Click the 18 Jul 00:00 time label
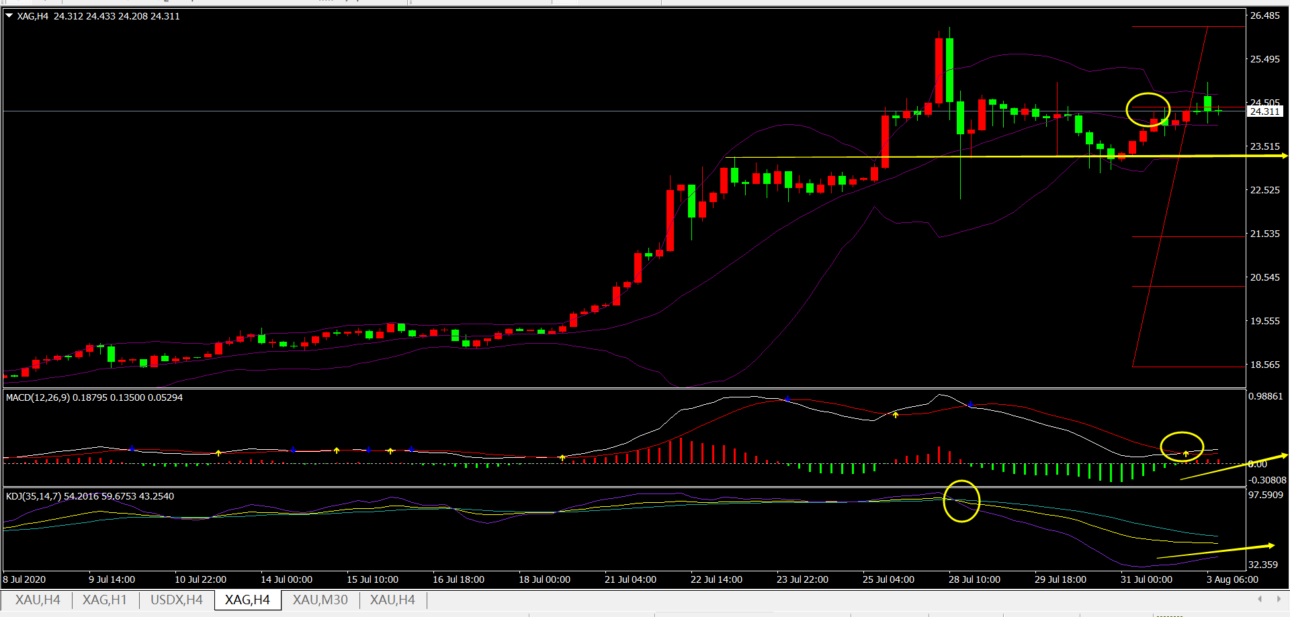Viewport: 1290px width, 617px height. tap(544, 579)
